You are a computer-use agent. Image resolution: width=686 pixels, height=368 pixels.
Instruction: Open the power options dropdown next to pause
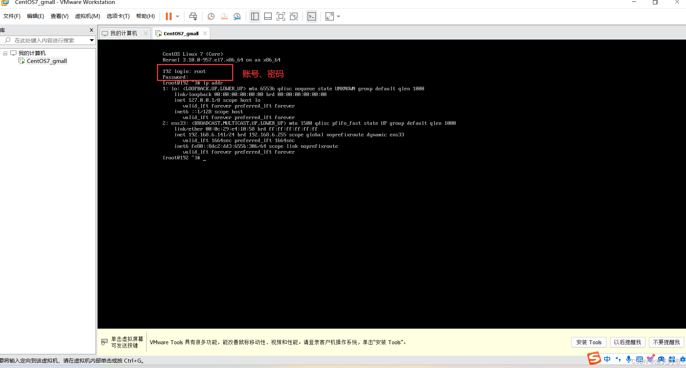[178, 16]
